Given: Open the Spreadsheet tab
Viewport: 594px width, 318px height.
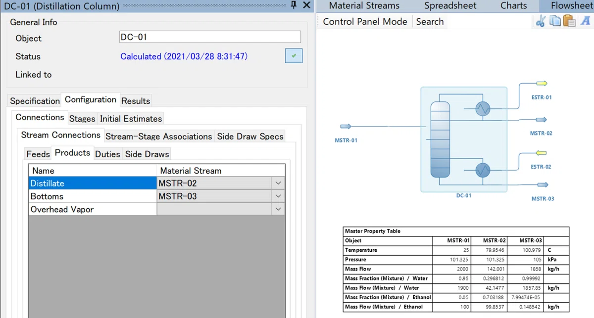Looking at the screenshot, I should 450,5.
